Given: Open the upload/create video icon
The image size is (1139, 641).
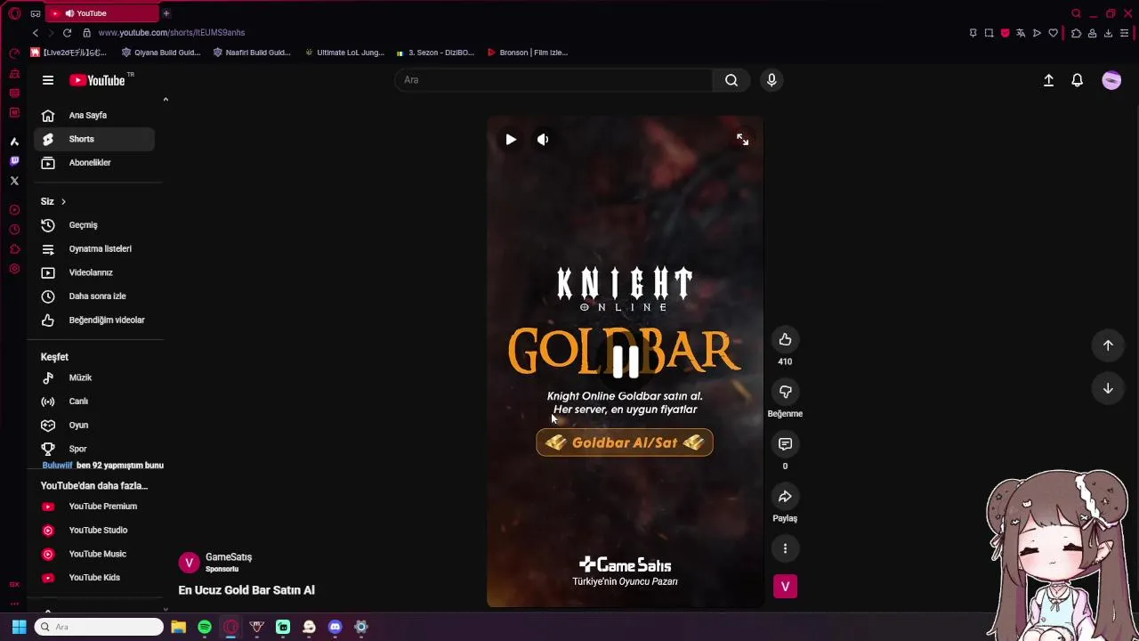Looking at the screenshot, I should [x=1048, y=80].
